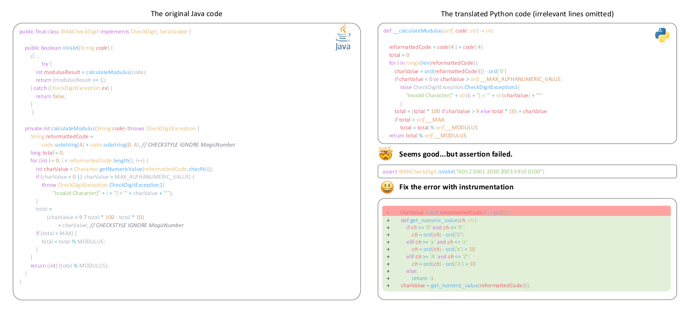
Task: Click the Java logo icon
Action: pos(343,37)
